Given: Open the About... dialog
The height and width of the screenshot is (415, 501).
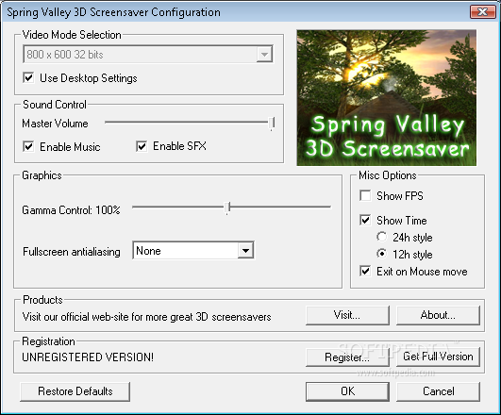Looking at the screenshot, I should 438,315.
